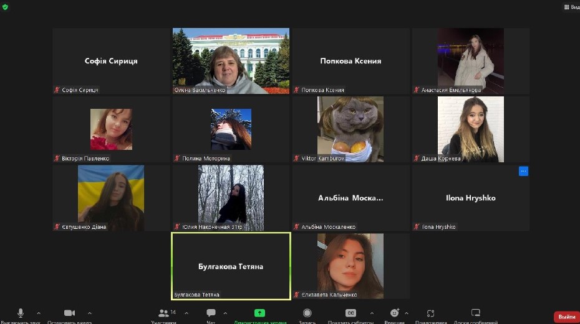580x324 pixels.
Task: Click the muted mic icon for Попкова Ксения
Action: 297,90
